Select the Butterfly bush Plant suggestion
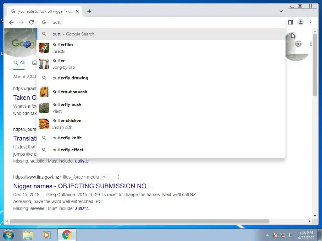The width and height of the screenshot is (322, 241). pyautogui.click(x=161, y=108)
